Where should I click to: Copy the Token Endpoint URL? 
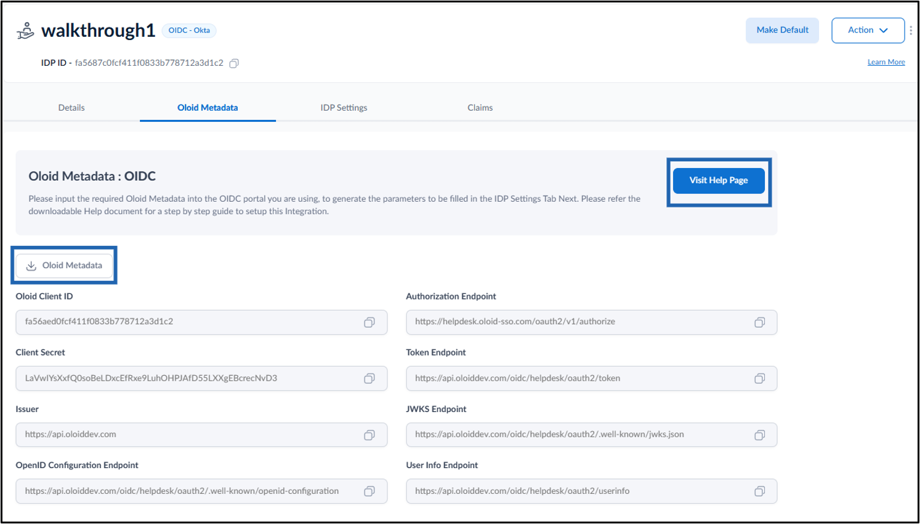pyautogui.click(x=760, y=378)
